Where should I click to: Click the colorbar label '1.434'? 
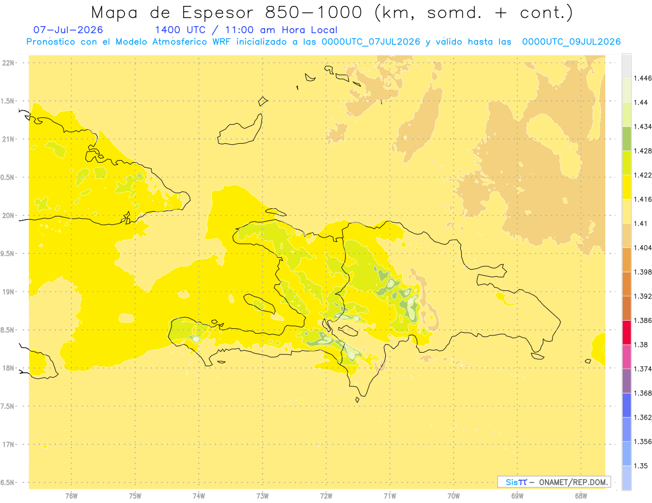(x=643, y=126)
